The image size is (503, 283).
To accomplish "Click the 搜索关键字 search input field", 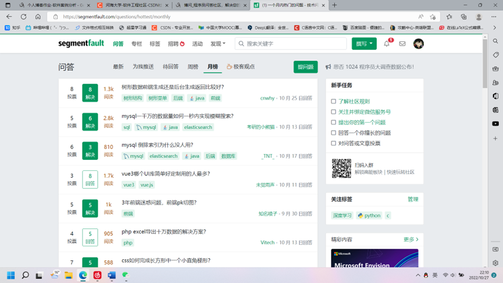I will [285, 44].
